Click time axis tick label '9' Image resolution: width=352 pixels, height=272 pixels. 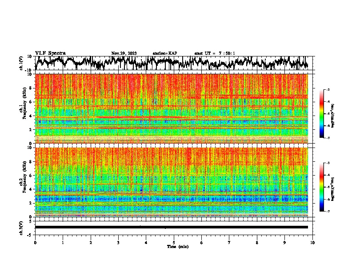[284, 243]
